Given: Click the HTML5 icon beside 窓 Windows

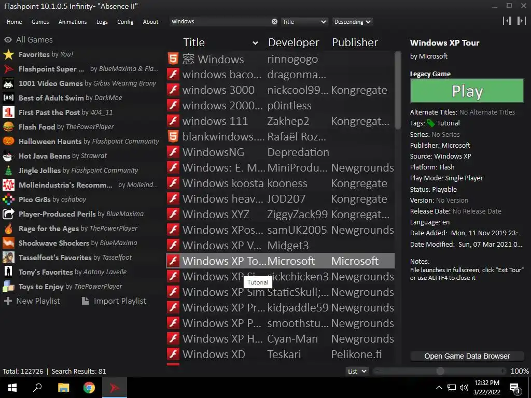Looking at the screenshot, I should coord(173,59).
